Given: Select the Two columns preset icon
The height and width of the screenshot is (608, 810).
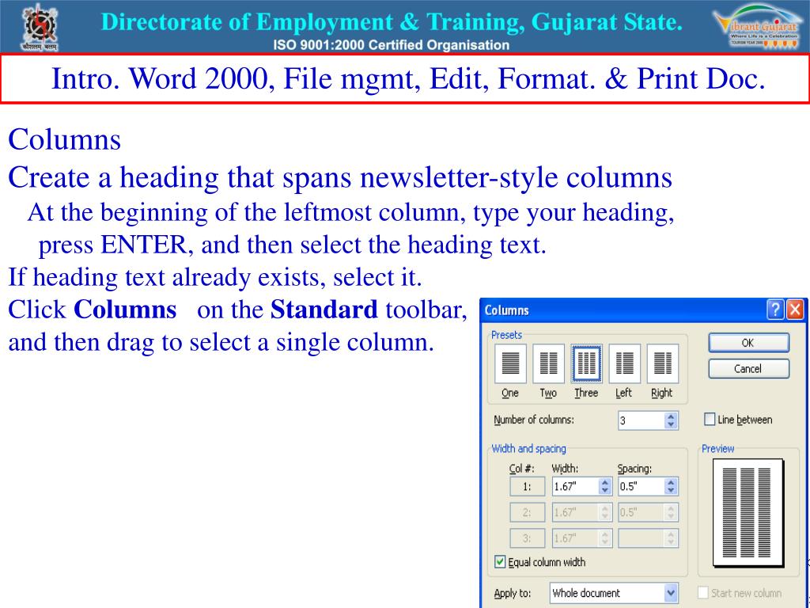Looking at the screenshot, I should click(548, 363).
